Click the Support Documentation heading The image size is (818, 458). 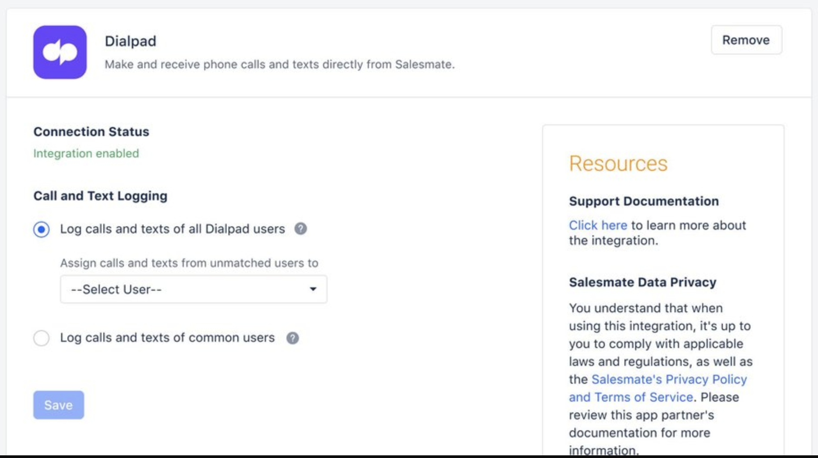[644, 201]
